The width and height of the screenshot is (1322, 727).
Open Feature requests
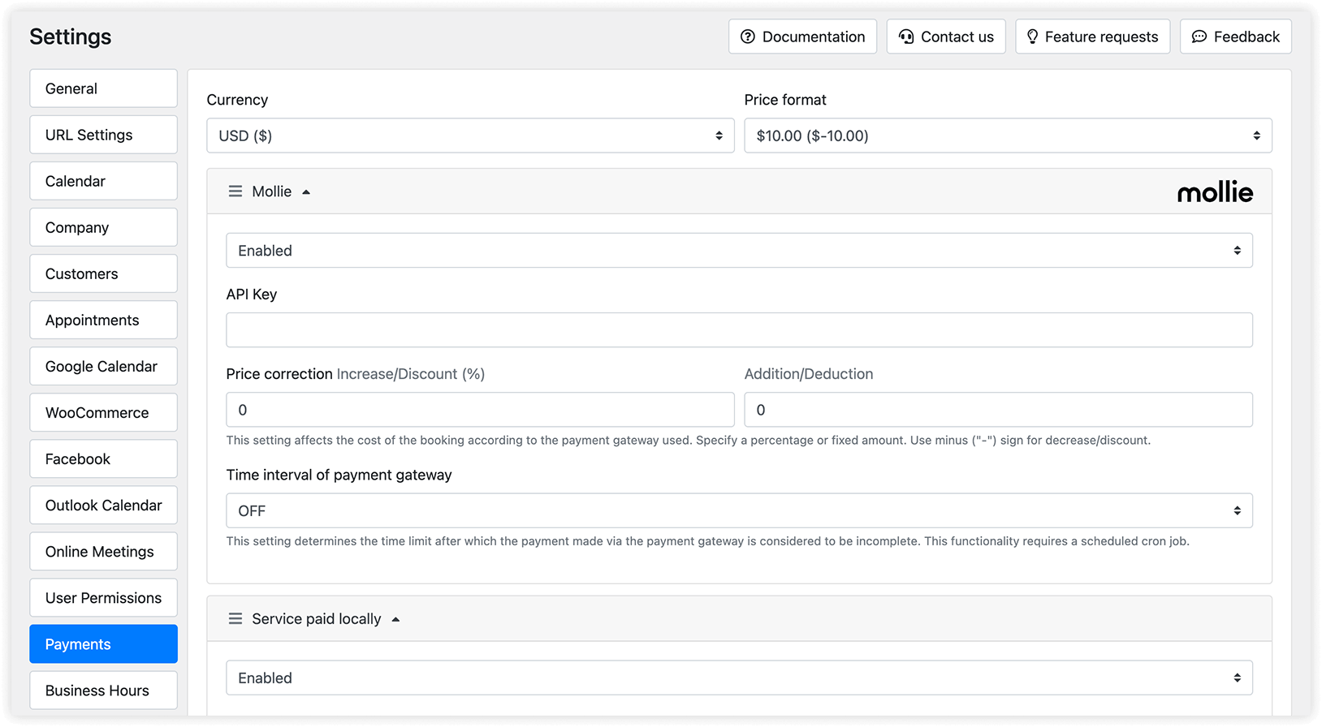[x=1092, y=37]
